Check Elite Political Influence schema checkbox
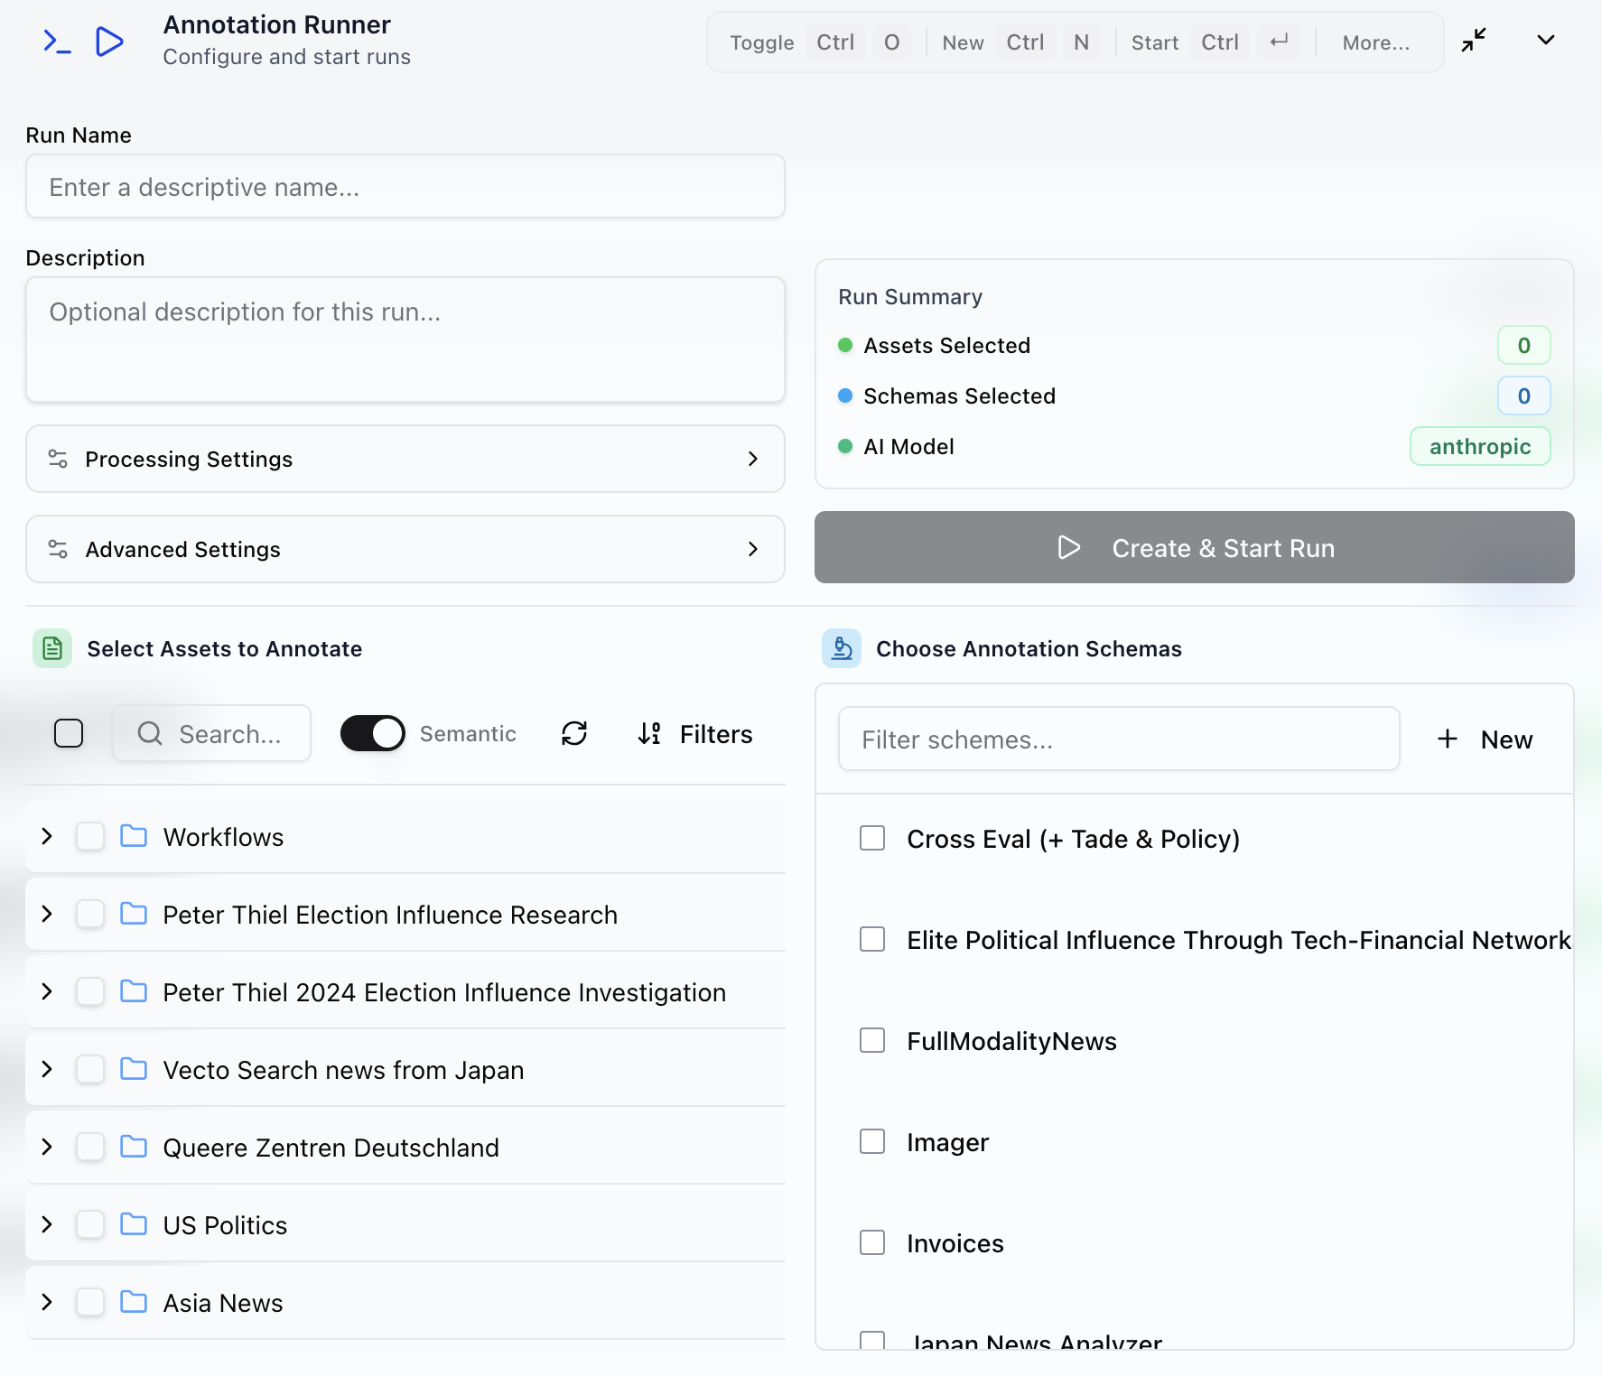This screenshot has width=1602, height=1376. click(872, 939)
